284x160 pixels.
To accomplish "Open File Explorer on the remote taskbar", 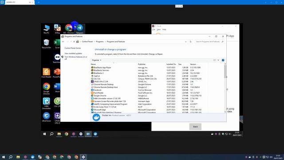I will click(x=59, y=134).
